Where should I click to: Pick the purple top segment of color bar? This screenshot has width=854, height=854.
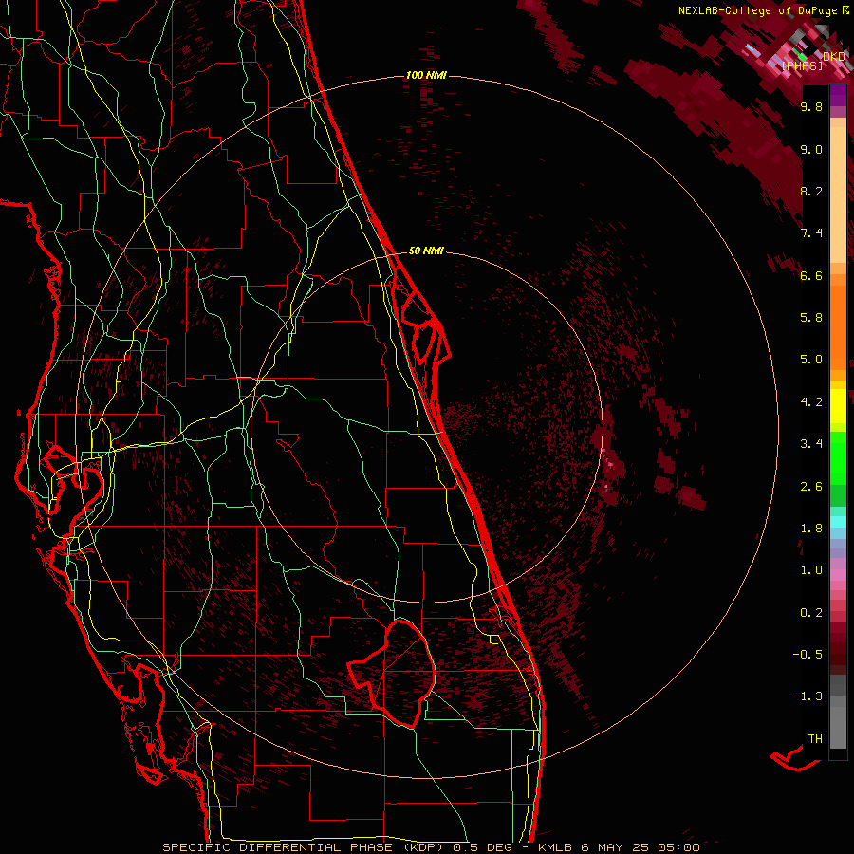tap(838, 95)
